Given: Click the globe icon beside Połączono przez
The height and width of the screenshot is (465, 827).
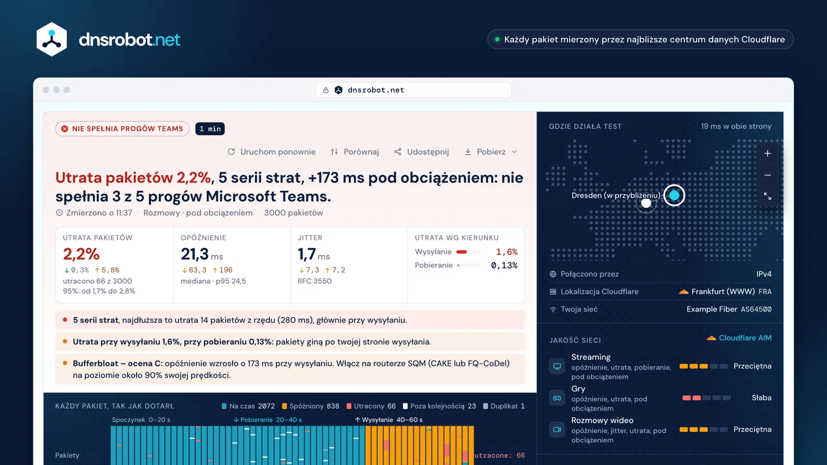Looking at the screenshot, I should tap(553, 274).
